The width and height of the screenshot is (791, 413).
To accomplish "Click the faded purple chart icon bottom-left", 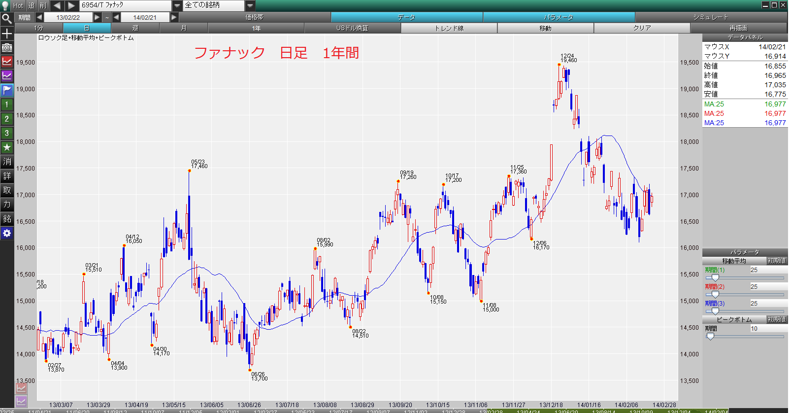I will (21, 401).
